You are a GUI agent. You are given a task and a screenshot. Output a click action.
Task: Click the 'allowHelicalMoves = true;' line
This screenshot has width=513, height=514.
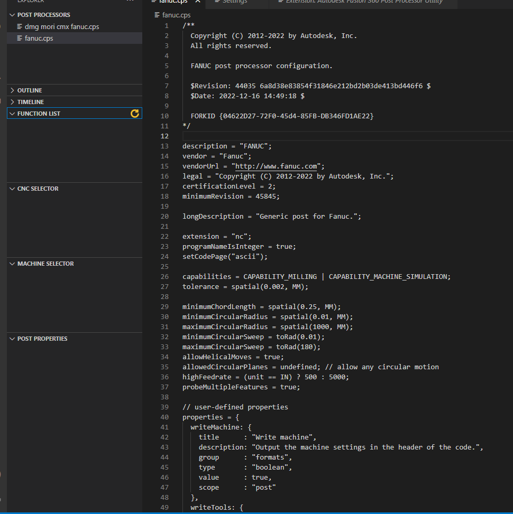(233, 357)
